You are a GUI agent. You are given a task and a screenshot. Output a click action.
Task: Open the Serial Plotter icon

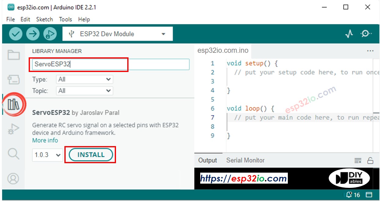pyautogui.click(x=349, y=34)
